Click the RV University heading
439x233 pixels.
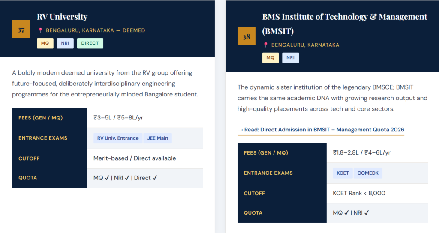point(62,17)
